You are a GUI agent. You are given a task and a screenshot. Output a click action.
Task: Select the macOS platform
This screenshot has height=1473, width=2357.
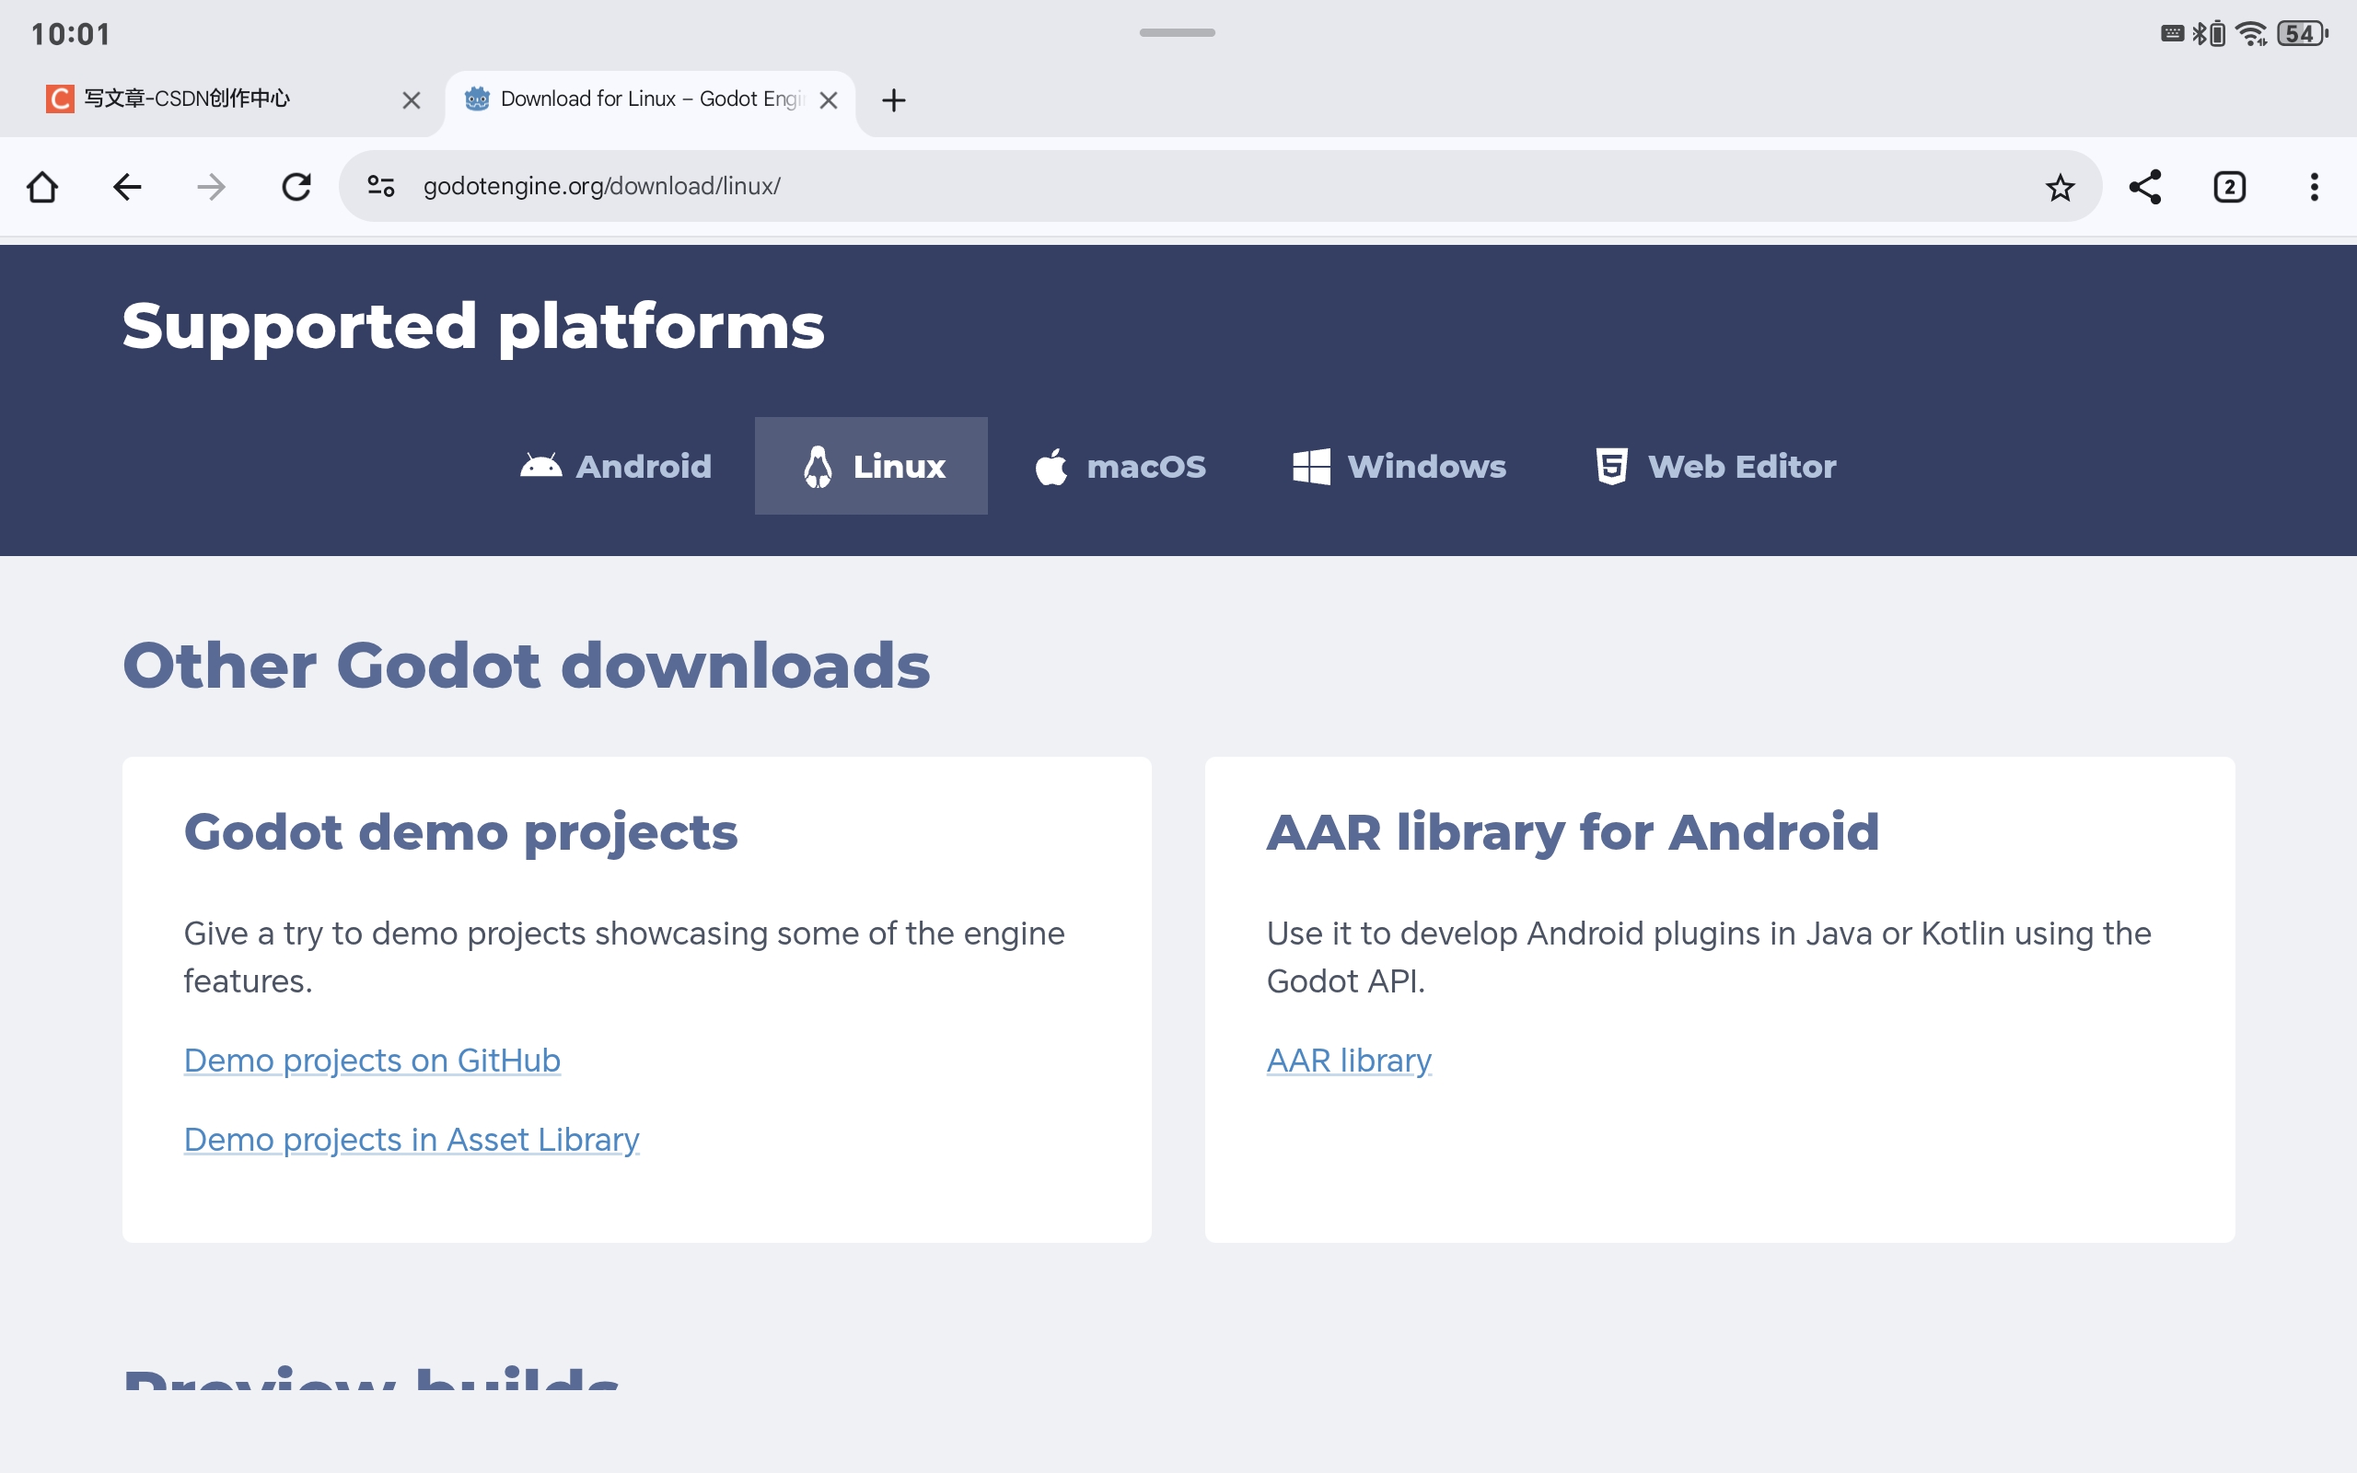click(1120, 467)
